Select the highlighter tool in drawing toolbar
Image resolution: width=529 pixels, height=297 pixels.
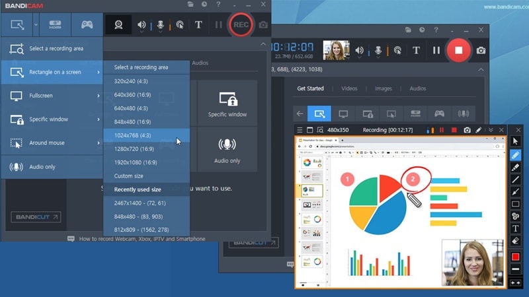click(x=515, y=168)
